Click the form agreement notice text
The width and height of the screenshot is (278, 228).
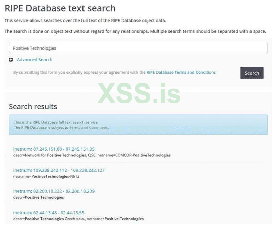point(79,72)
